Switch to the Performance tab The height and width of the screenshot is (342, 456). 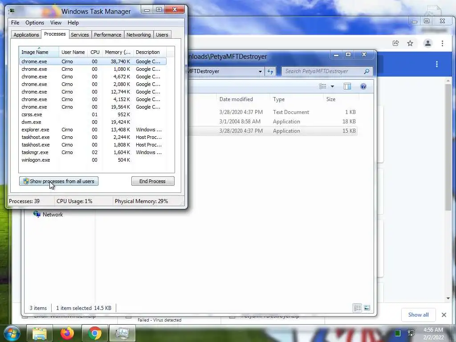point(108,35)
